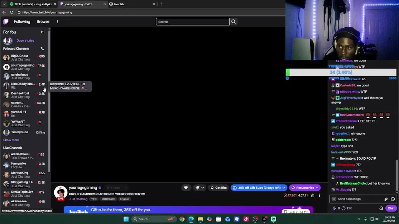Screen dimensions: 399x224
Task: Click the Windows Start button
Action: [x=126, y=219]
